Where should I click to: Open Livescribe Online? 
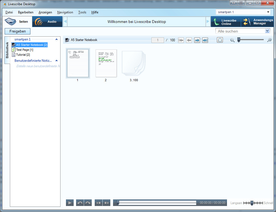tap(226, 22)
